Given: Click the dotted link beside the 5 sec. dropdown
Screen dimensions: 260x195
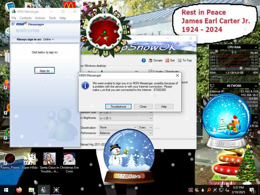Looking at the screenshot, I should (x=157, y=128).
